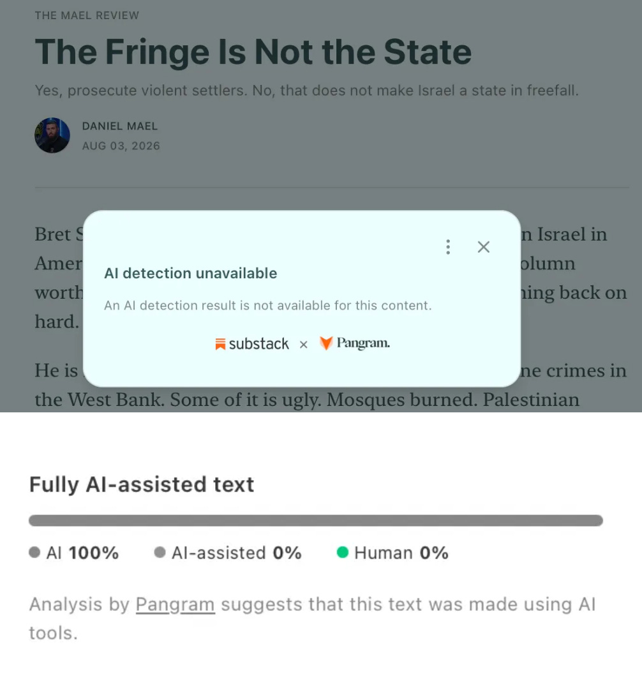
Task: Open The Mael Review publication link
Action: tap(87, 16)
